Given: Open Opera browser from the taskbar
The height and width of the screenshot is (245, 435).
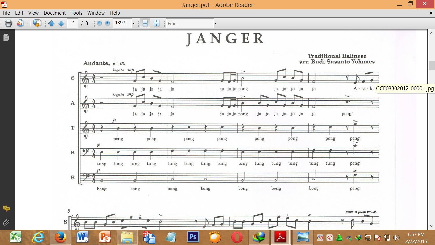Looking at the screenshot, I should point(237,237).
